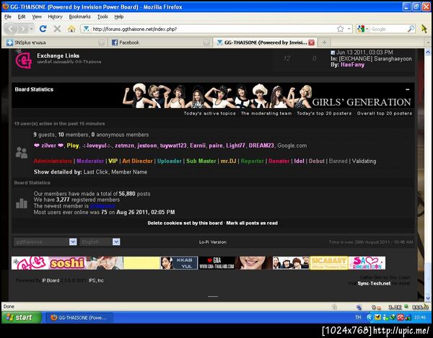This screenshot has width=433, height=338.
Task: Click the page scrollbar up arrow
Action: click(x=427, y=52)
